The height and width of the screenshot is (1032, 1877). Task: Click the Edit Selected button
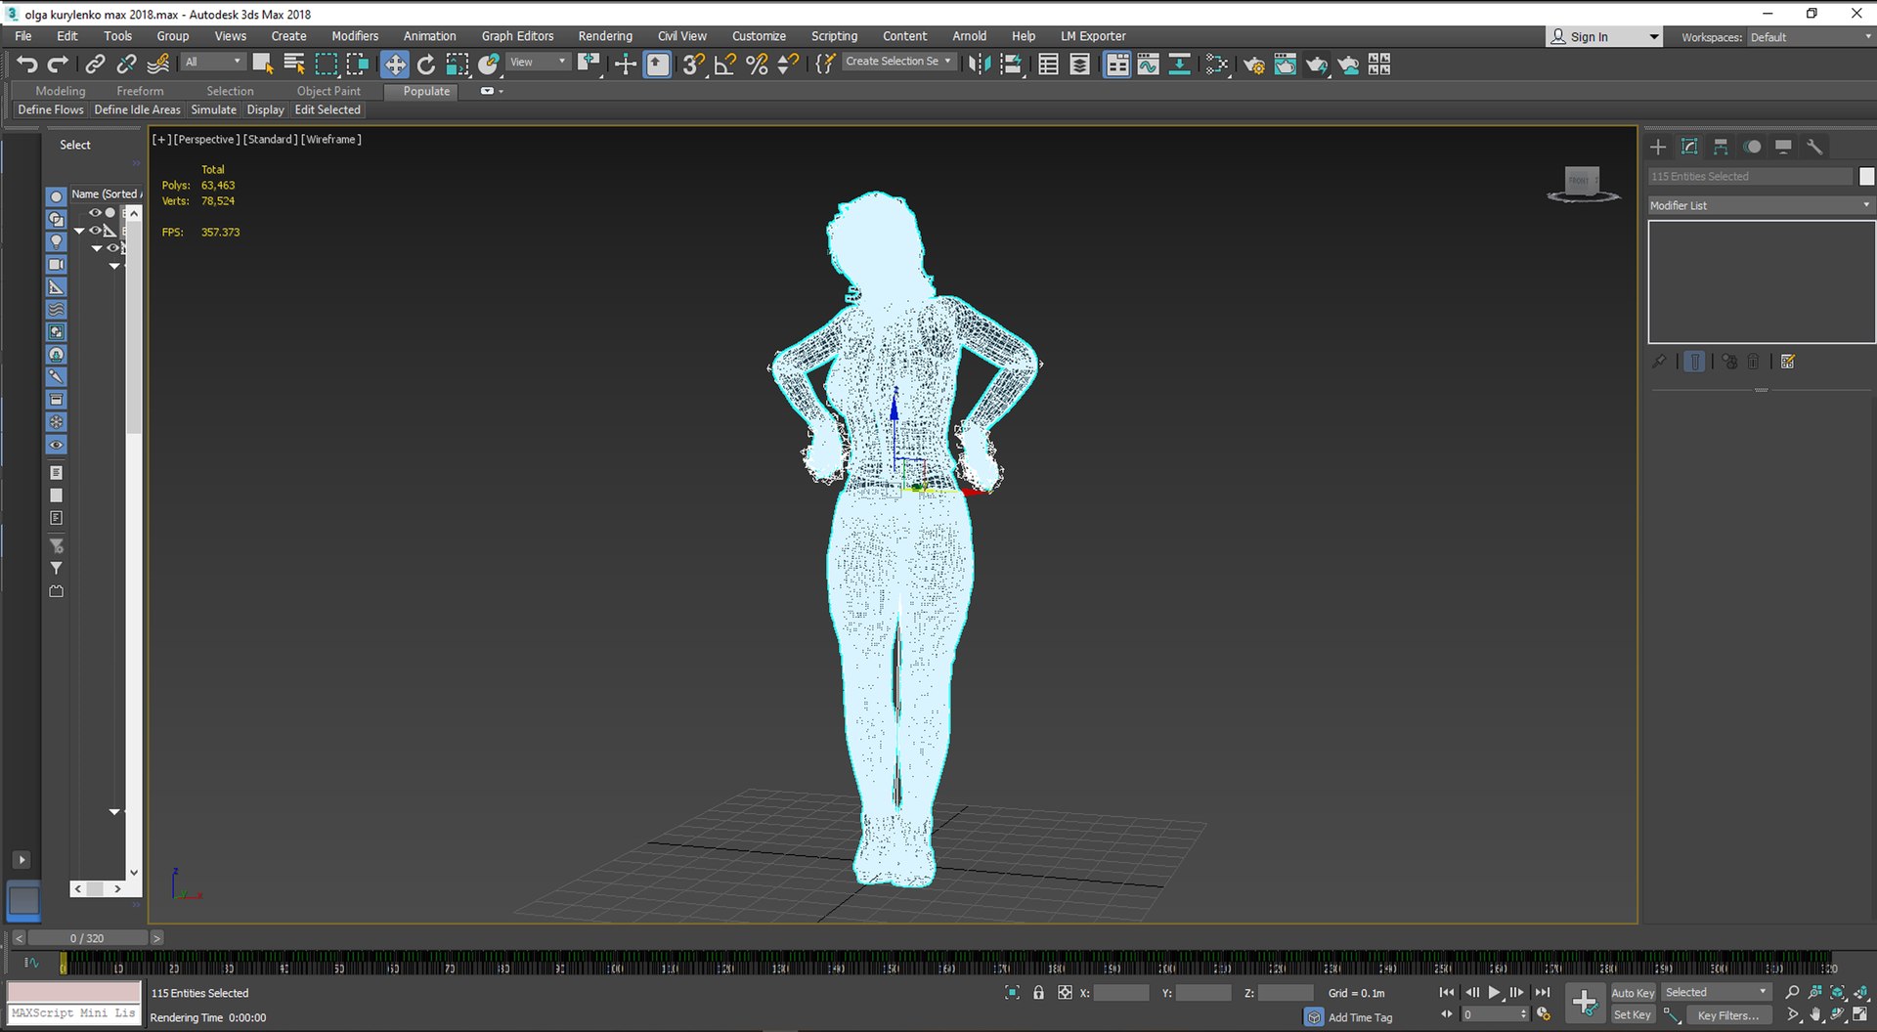coord(327,109)
